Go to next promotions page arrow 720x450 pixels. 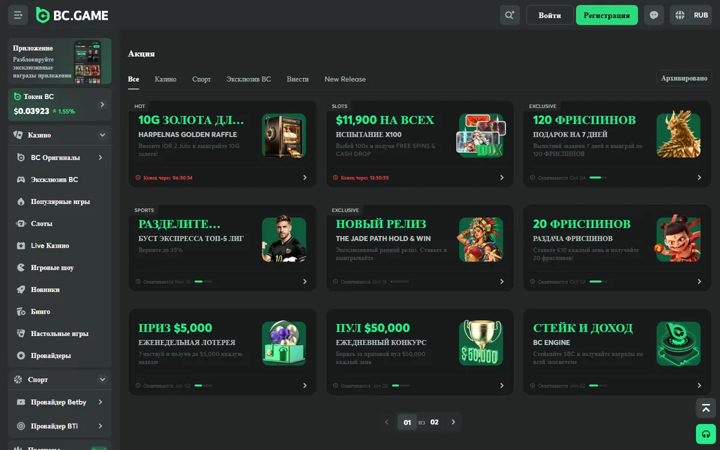click(x=454, y=422)
